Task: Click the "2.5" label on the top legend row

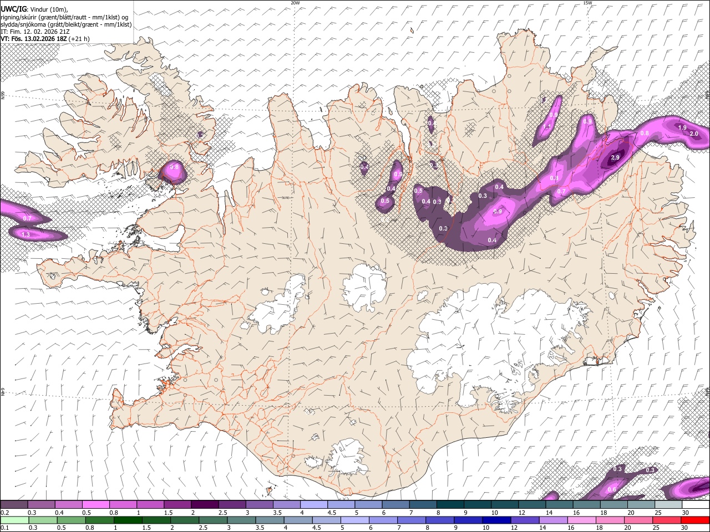Action: pos(223,513)
